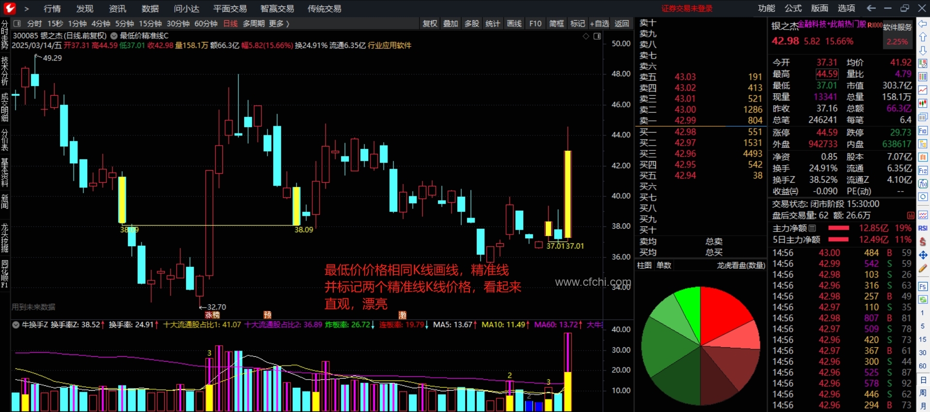Click the 复权 button
The height and width of the screenshot is (412, 930).
[430, 23]
